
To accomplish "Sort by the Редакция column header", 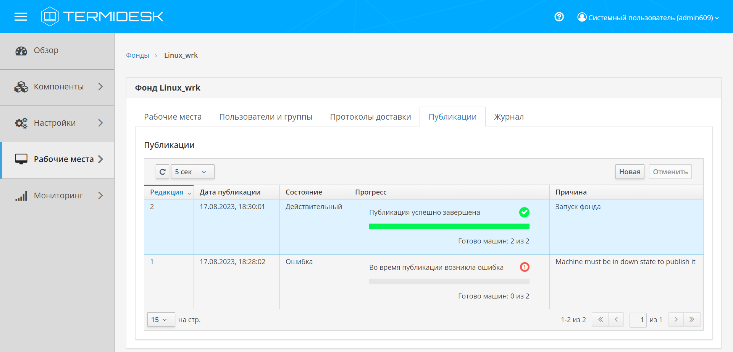I will (x=167, y=192).
